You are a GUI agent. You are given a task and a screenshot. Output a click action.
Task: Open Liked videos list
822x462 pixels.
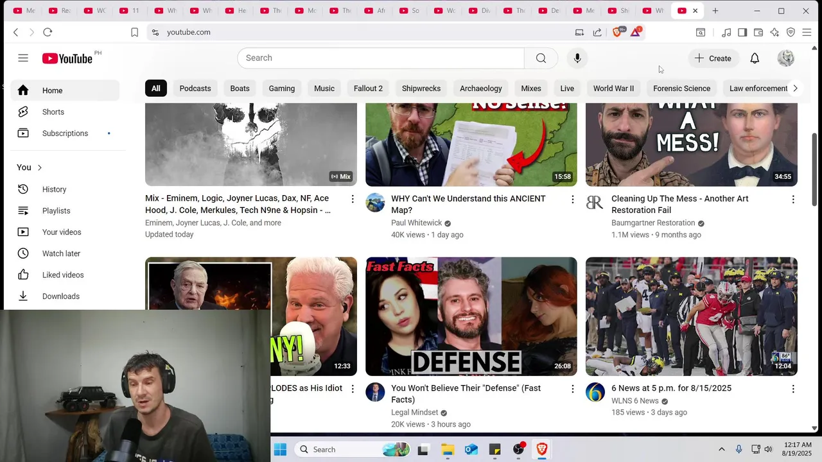(x=65, y=275)
